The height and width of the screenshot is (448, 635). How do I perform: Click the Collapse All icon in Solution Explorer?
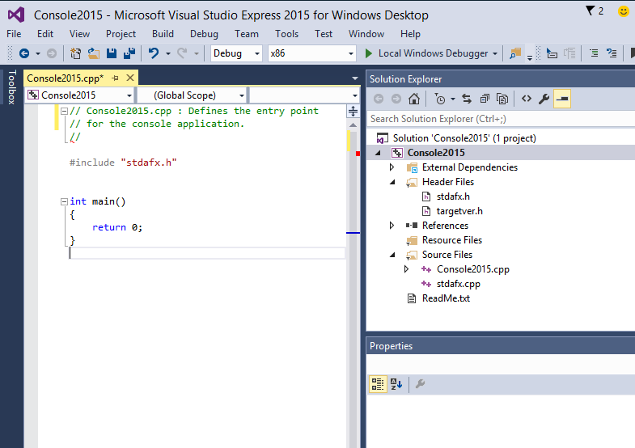[x=485, y=99]
